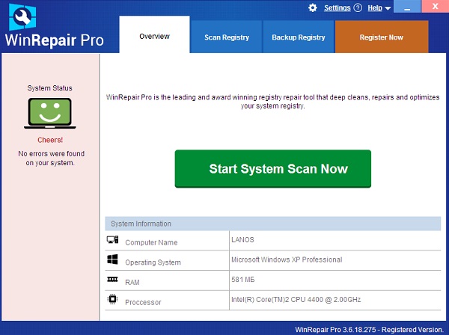Screen dimensions: 449x335
Task: Click the RAM memory chip icon
Action: click(113, 280)
